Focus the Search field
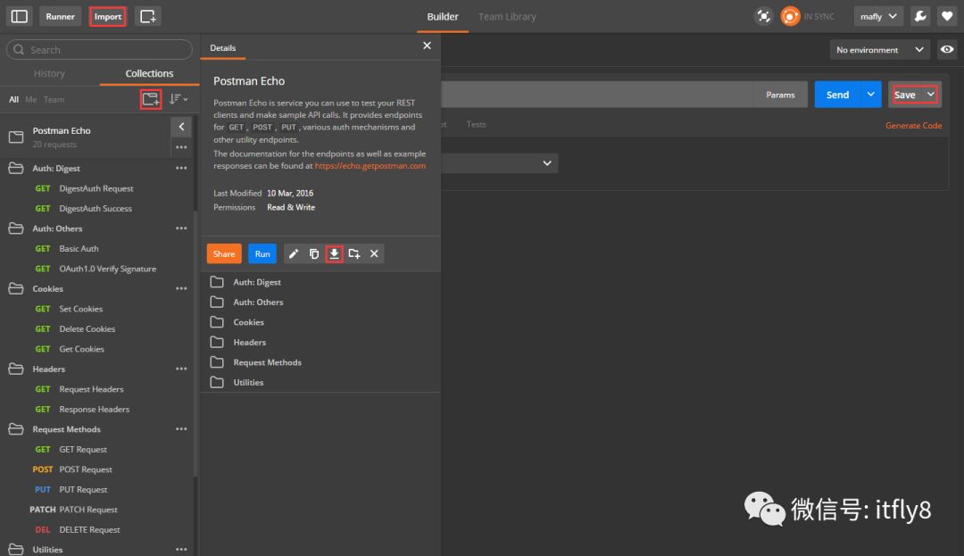Viewport: 964px width, 556px height. coord(99,50)
